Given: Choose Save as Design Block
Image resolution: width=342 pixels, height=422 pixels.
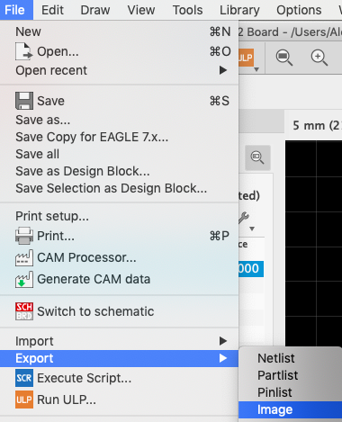Looking at the screenshot, I should pyautogui.click(x=83, y=171).
